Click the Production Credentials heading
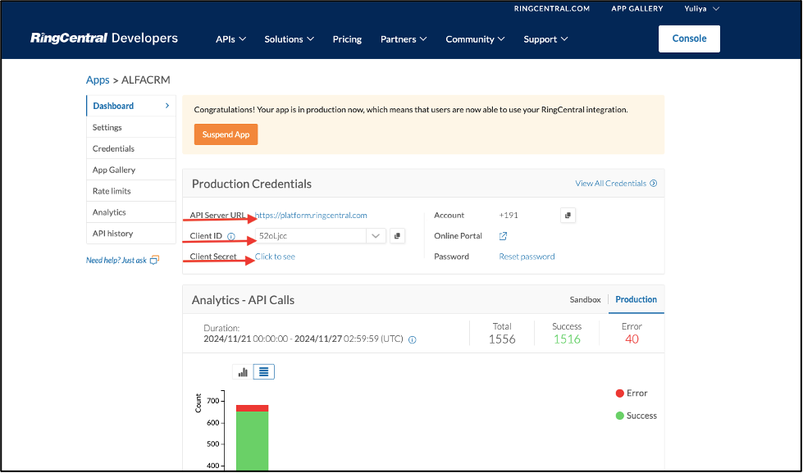 coord(252,184)
